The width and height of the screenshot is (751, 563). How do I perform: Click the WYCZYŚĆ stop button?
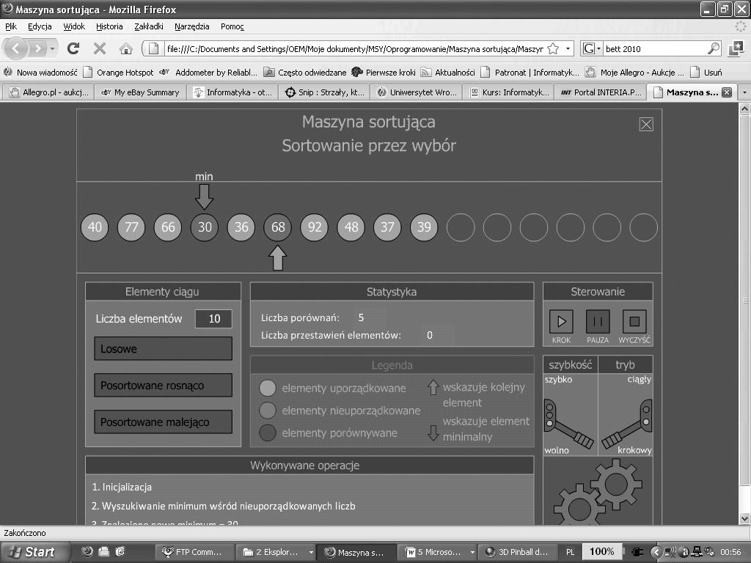click(x=634, y=322)
